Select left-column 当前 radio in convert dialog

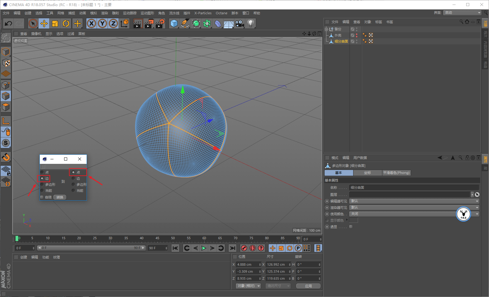coord(42,190)
